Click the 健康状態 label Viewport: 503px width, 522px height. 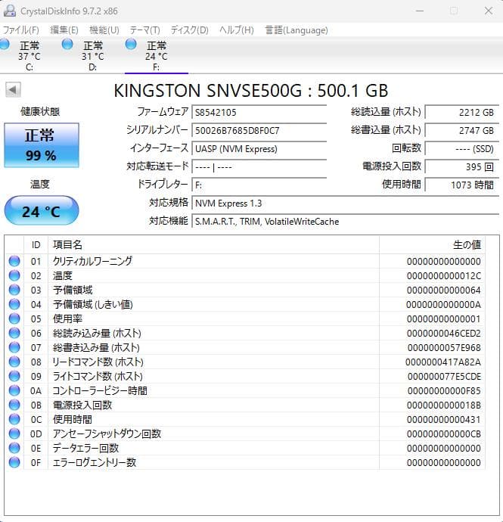point(40,111)
